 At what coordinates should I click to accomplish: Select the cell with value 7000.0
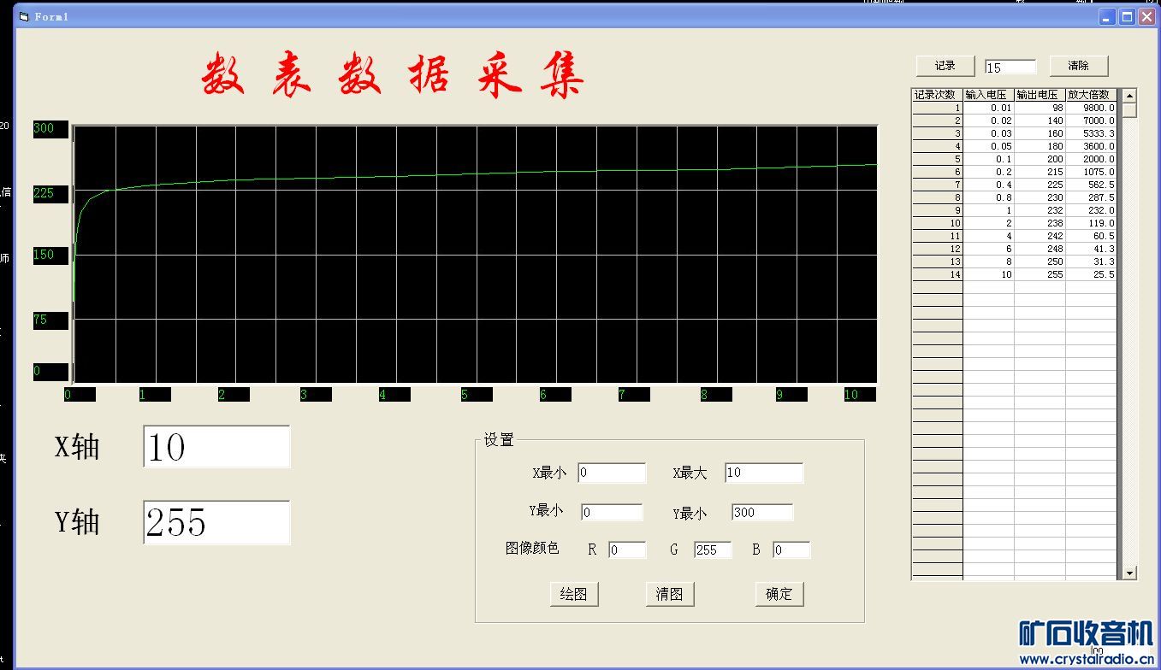click(x=1091, y=120)
